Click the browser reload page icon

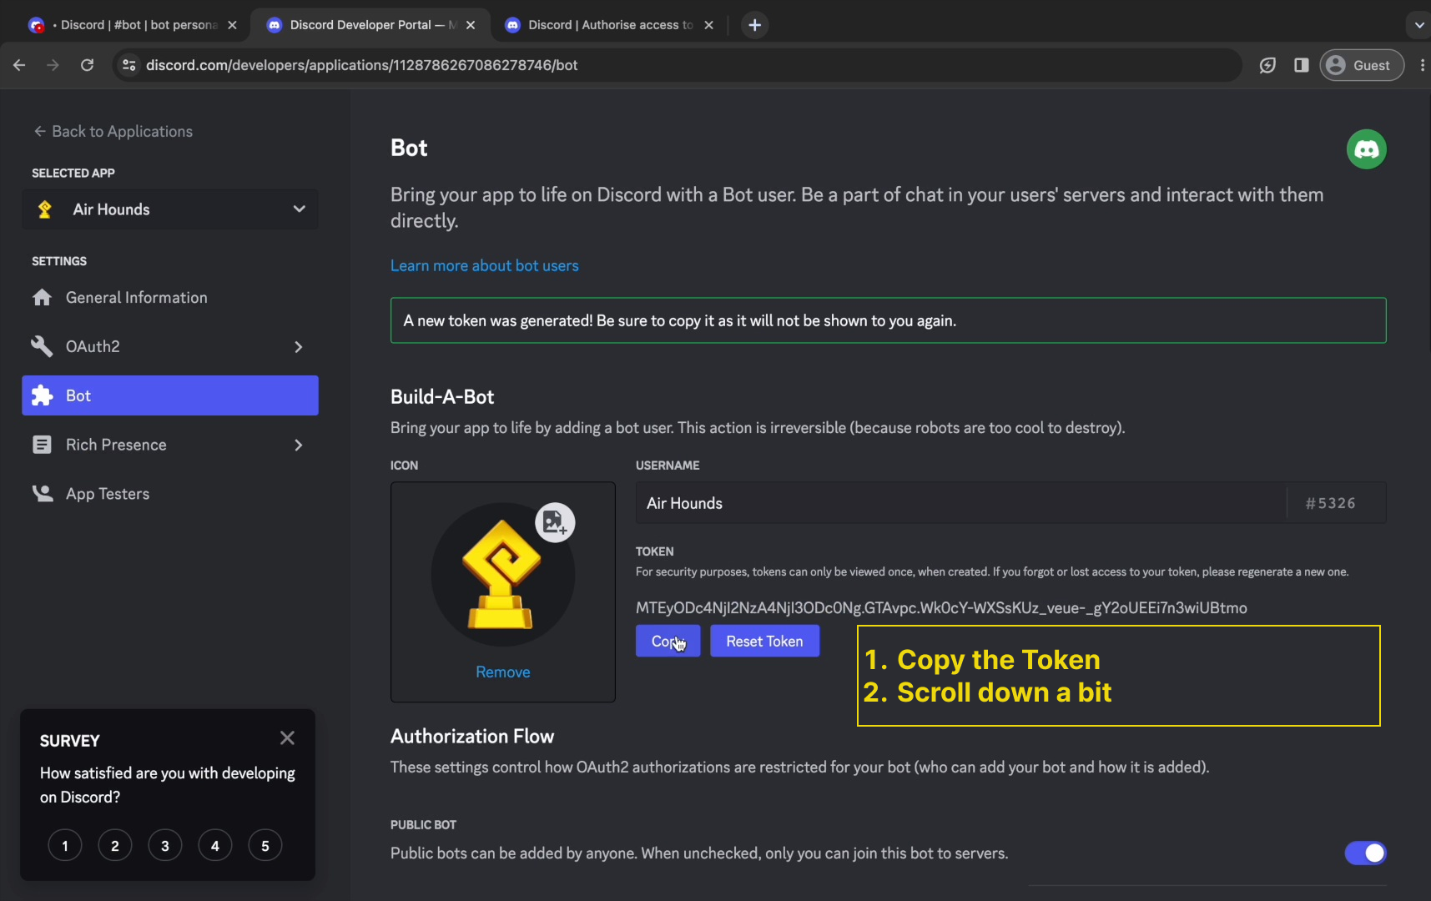(87, 65)
